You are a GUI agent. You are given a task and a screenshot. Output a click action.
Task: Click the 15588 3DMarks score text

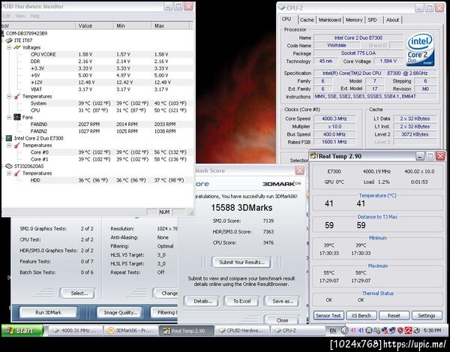[241, 208]
